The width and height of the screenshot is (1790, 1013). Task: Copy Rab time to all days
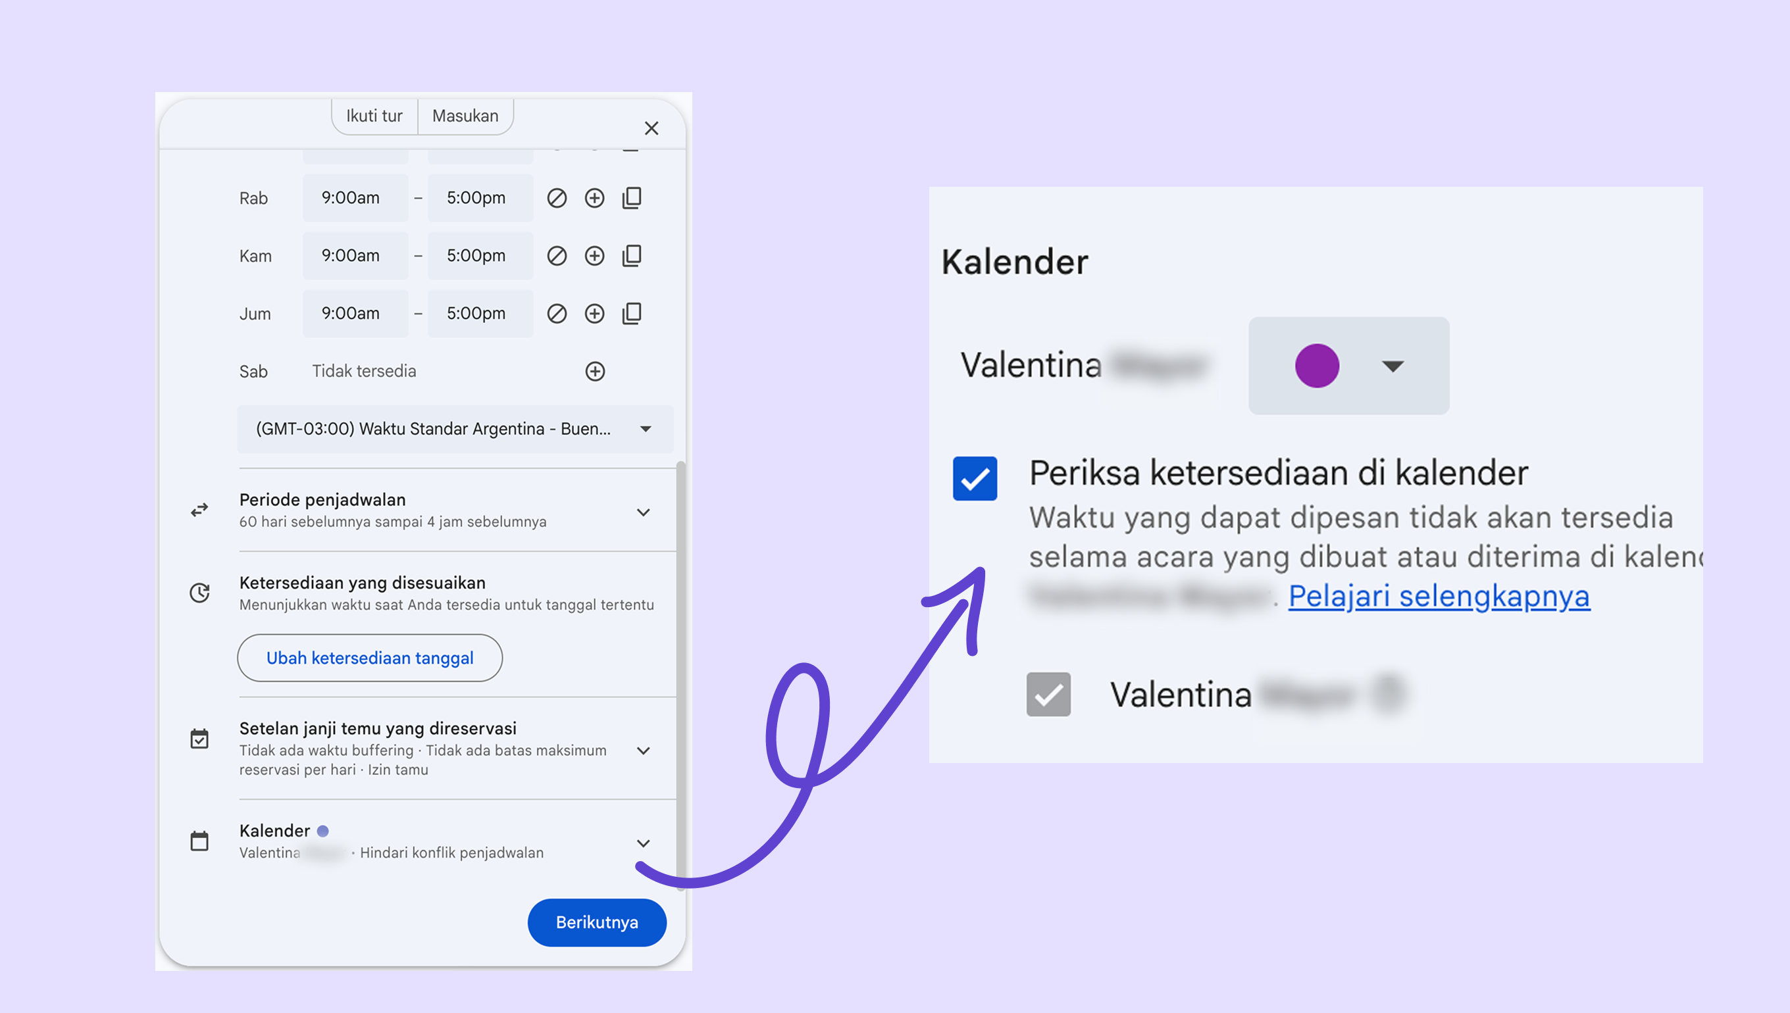coord(632,198)
